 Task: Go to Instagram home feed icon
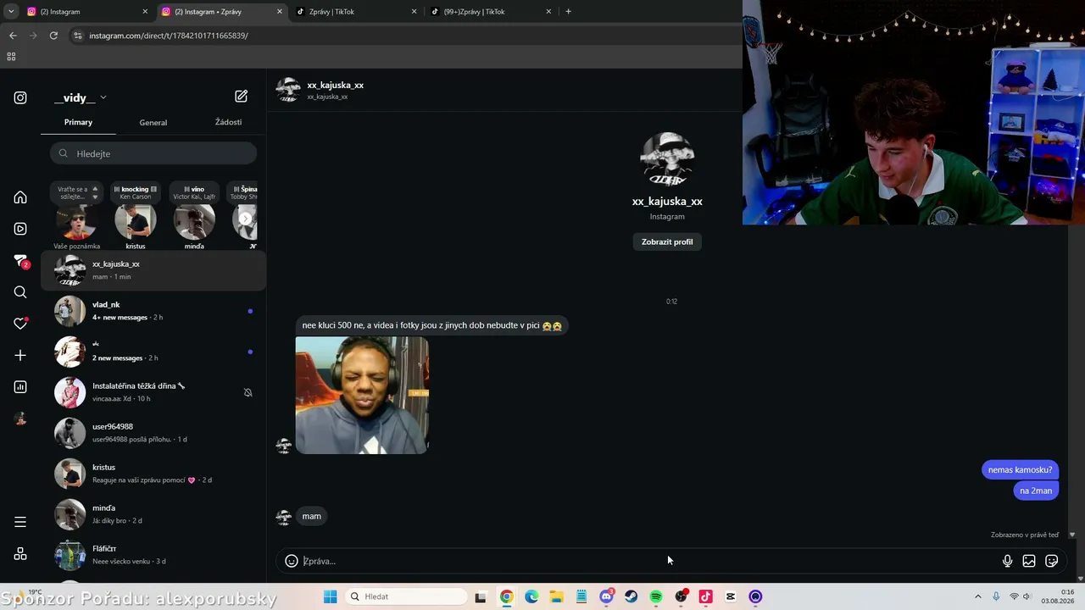point(20,197)
